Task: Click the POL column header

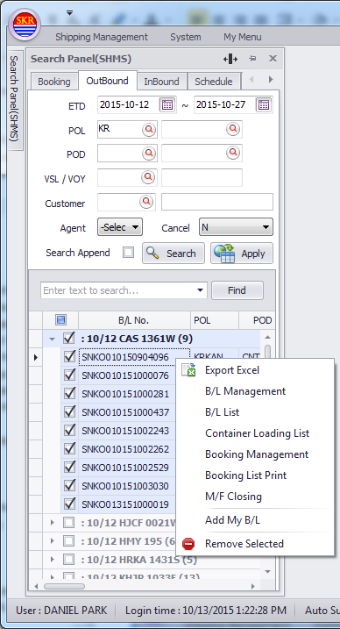Action: (215, 320)
